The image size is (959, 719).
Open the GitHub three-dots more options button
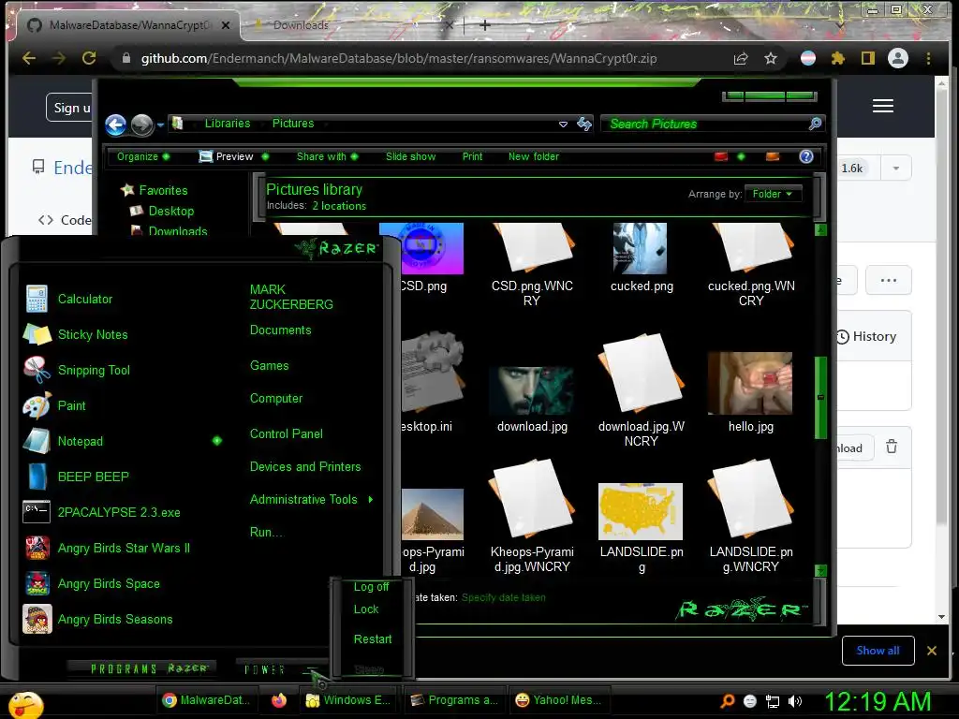click(x=888, y=280)
